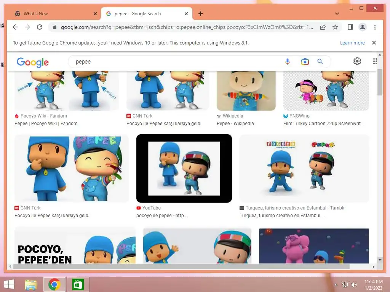
Task: Click the Wikipedia source label
Action: (x=233, y=116)
